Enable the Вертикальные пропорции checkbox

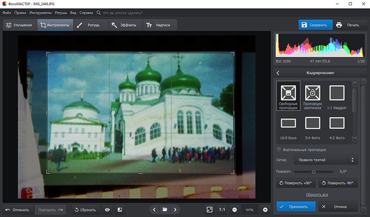click(x=279, y=149)
